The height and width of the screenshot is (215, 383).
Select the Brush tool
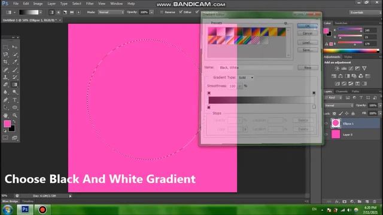pyautogui.click(x=14, y=70)
